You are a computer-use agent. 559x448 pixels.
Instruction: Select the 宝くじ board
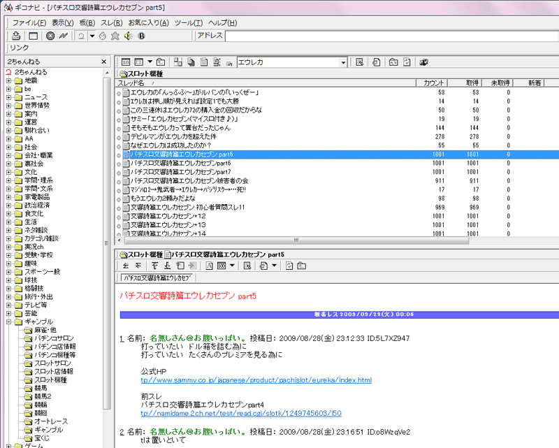point(42,438)
